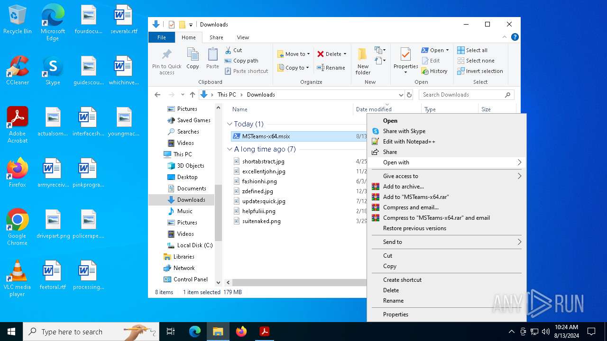607x341 pixels.
Task: Collapse the A long time ago group
Action: coord(230,149)
